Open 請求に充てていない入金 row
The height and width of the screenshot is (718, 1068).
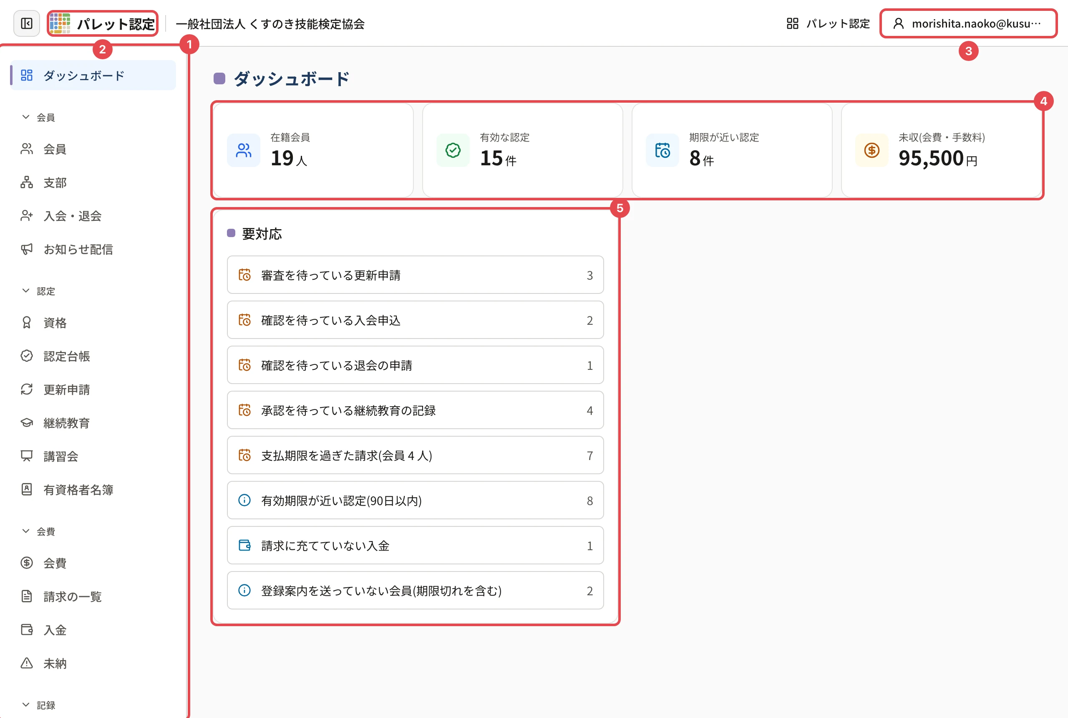[x=415, y=545]
